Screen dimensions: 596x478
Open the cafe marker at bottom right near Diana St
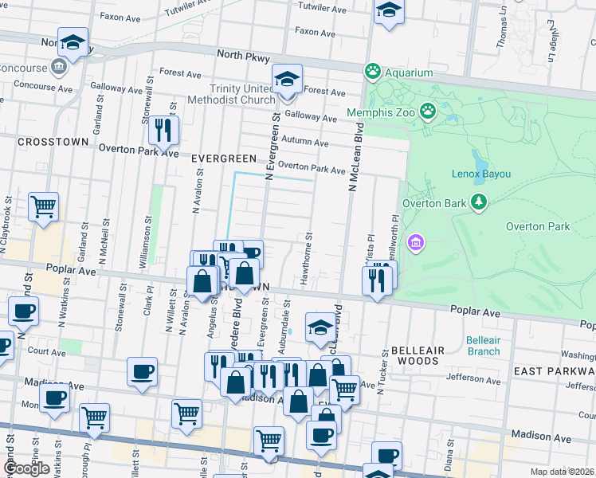[387, 455]
